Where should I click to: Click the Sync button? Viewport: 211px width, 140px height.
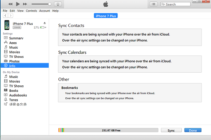(x=171, y=130)
